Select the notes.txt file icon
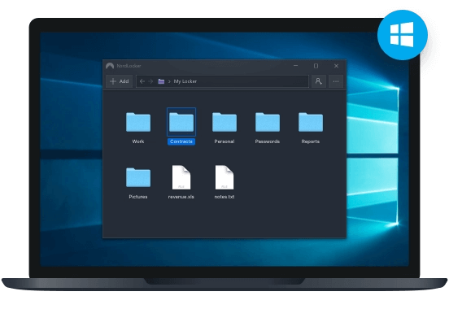 tap(224, 177)
